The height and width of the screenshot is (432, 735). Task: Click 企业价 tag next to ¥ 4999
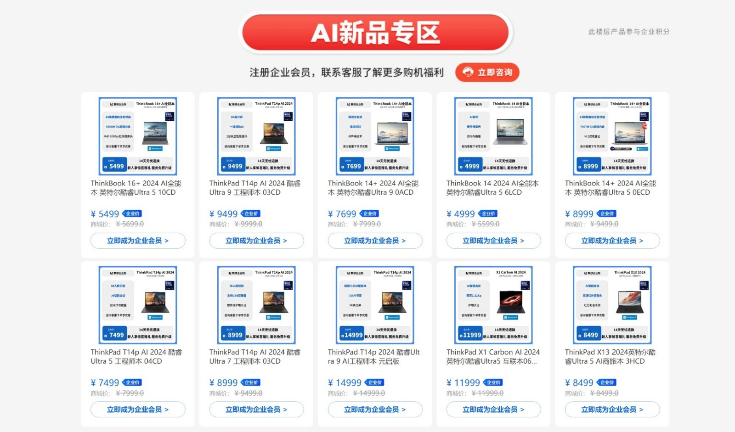coord(488,213)
